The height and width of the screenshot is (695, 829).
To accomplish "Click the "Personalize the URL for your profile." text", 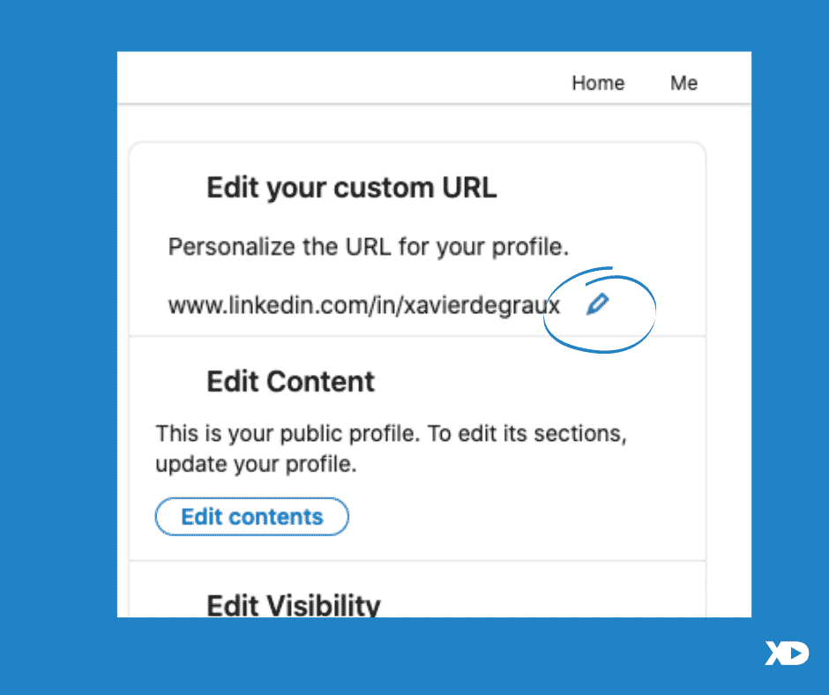I will point(369,247).
